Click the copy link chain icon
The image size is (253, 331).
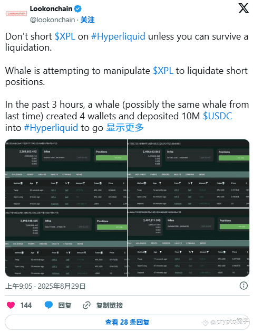click(x=86, y=305)
